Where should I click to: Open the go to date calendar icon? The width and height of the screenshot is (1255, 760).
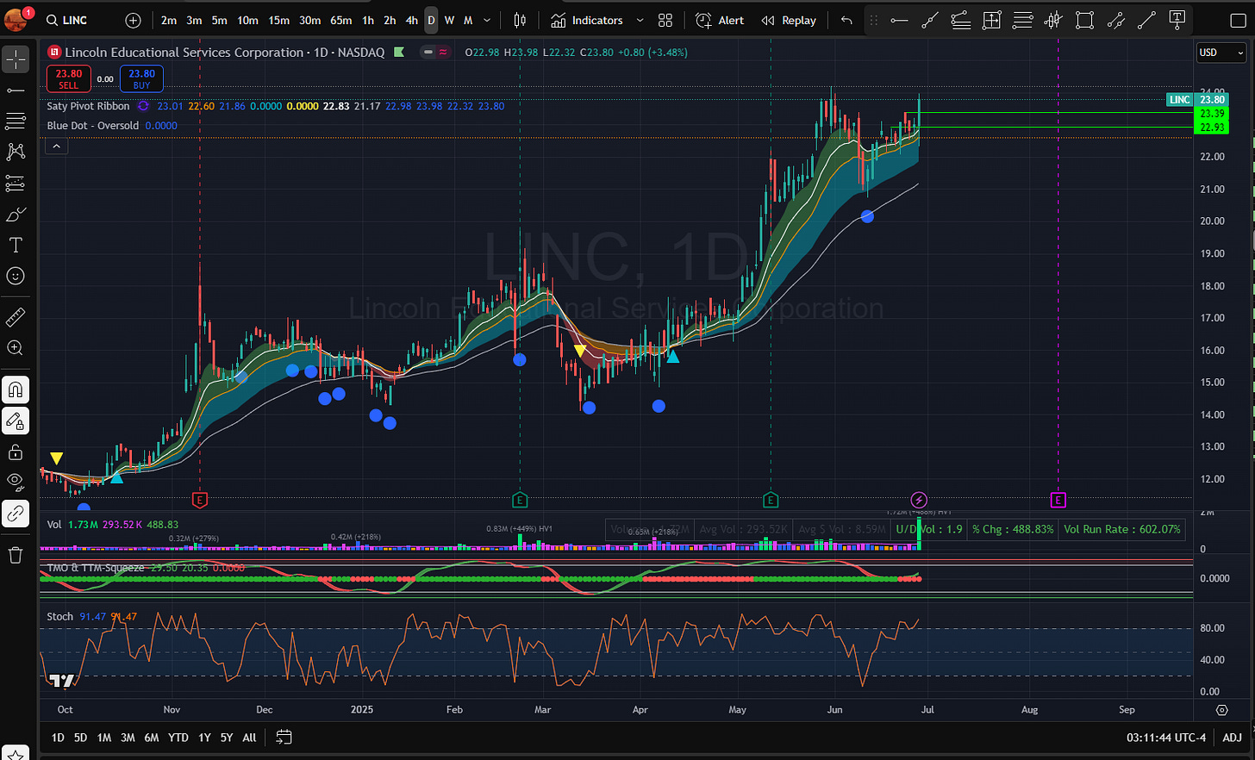284,738
